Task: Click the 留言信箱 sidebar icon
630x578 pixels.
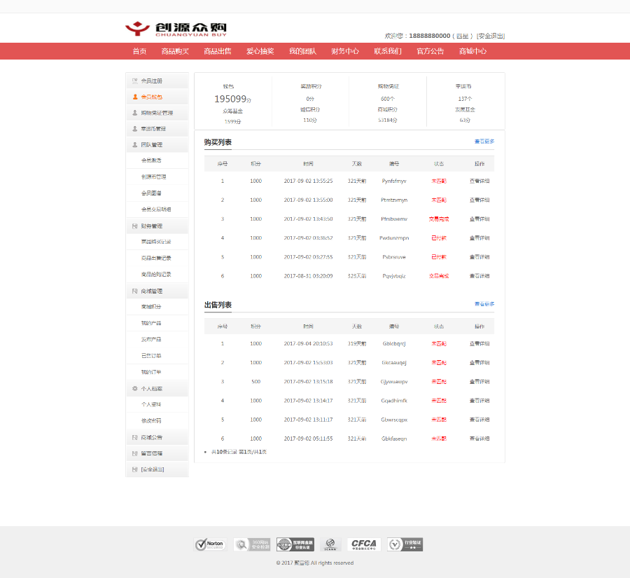Action: tap(135, 453)
